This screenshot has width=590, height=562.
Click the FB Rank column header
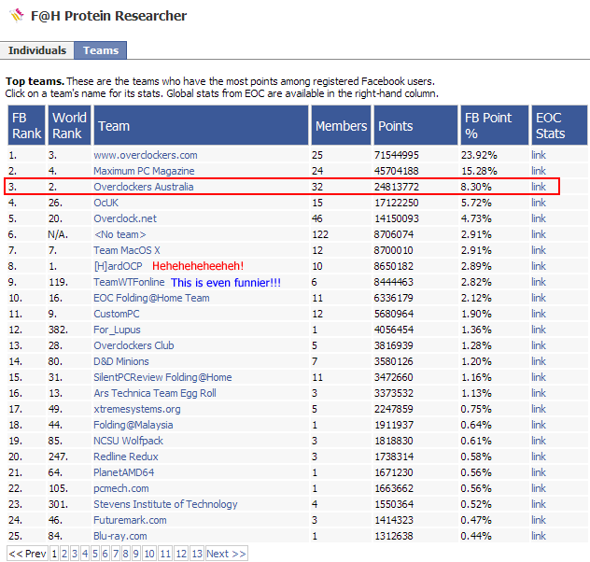pyautogui.click(x=26, y=125)
